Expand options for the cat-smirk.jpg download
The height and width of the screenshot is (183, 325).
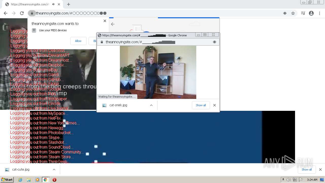[151, 105]
